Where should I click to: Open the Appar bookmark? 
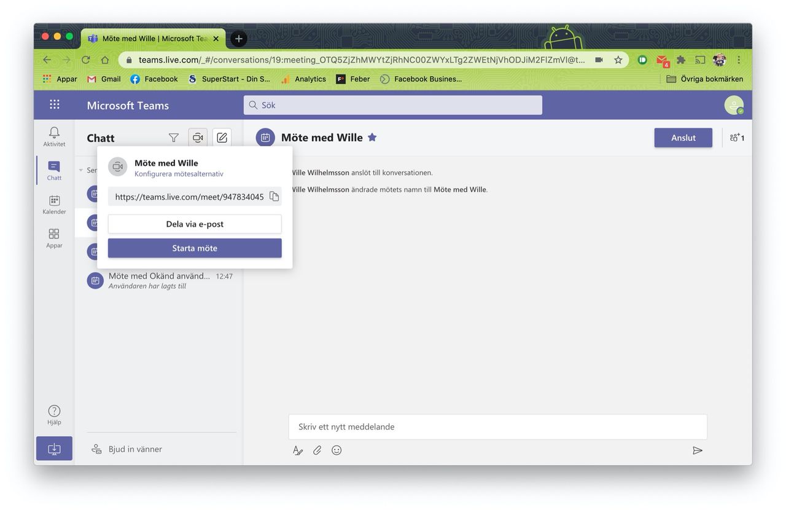tap(60, 79)
